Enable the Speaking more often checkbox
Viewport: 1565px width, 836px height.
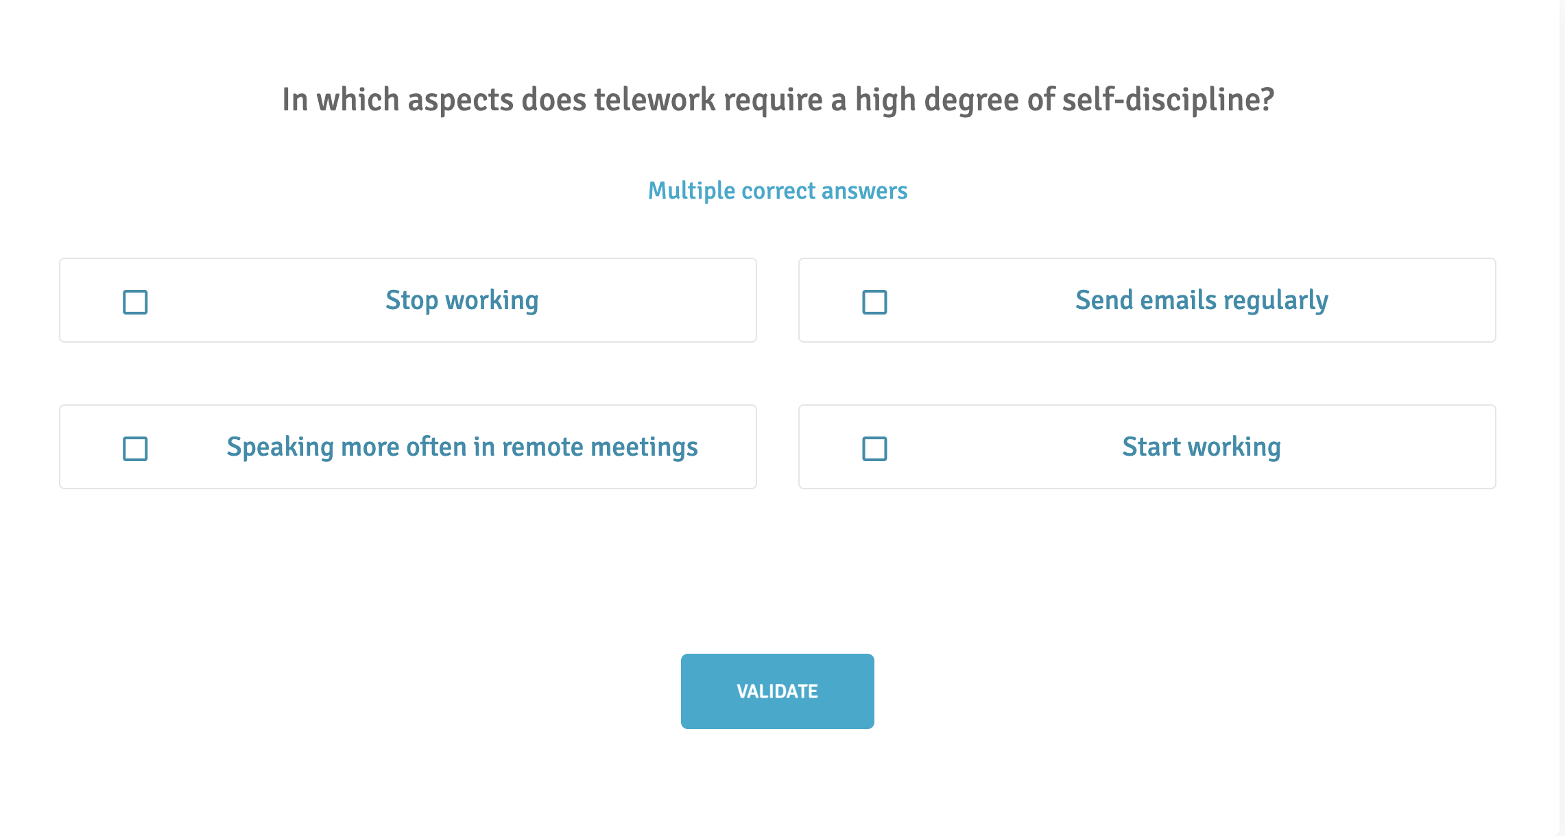135,449
